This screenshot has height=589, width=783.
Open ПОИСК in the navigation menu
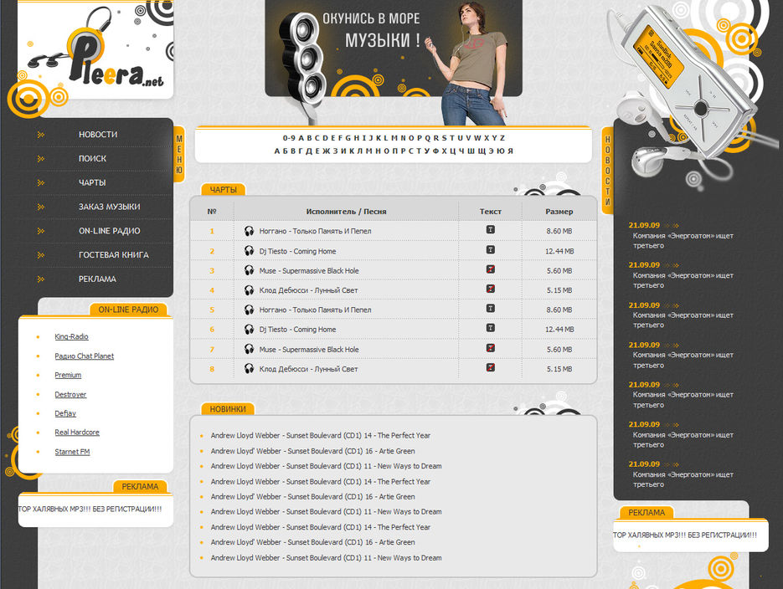(x=92, y=159)
